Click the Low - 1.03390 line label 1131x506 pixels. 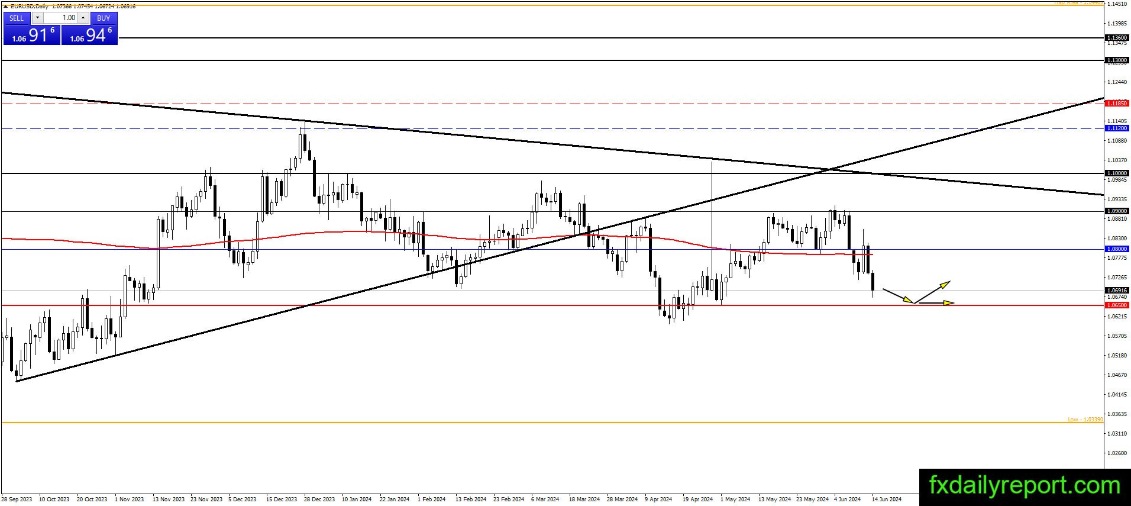pos(1085,420)
